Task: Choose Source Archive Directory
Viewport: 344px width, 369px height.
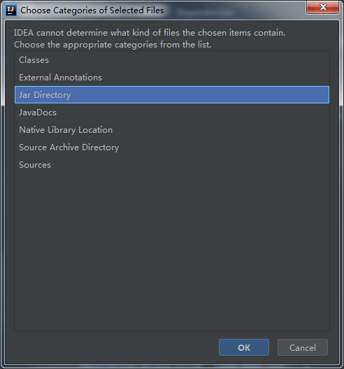Action: [x=172, y=147]
